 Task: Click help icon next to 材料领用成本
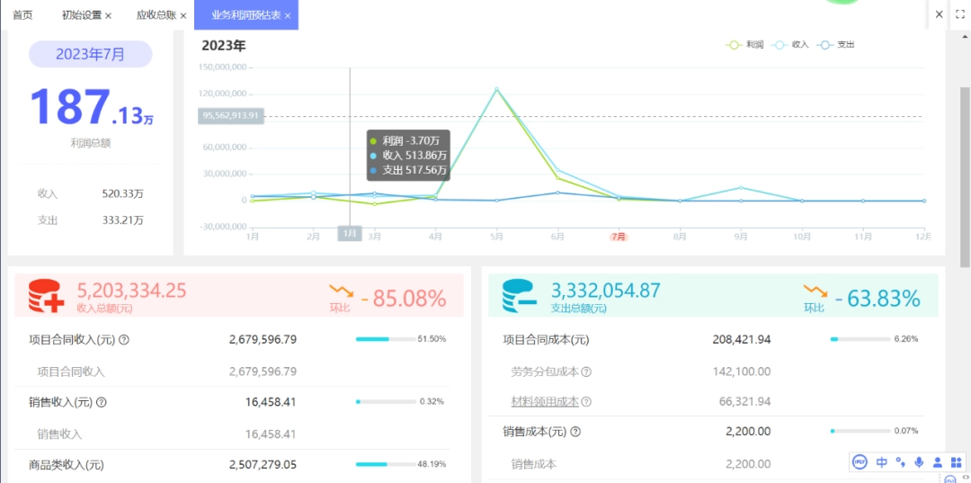point(586,401)
